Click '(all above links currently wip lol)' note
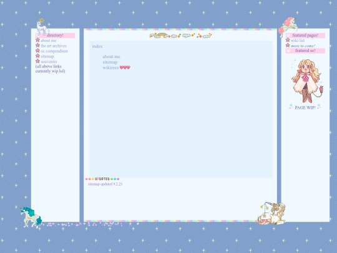The width and height of the screenshot is (337, 253). pyautogui.click(x=51, y=69)
